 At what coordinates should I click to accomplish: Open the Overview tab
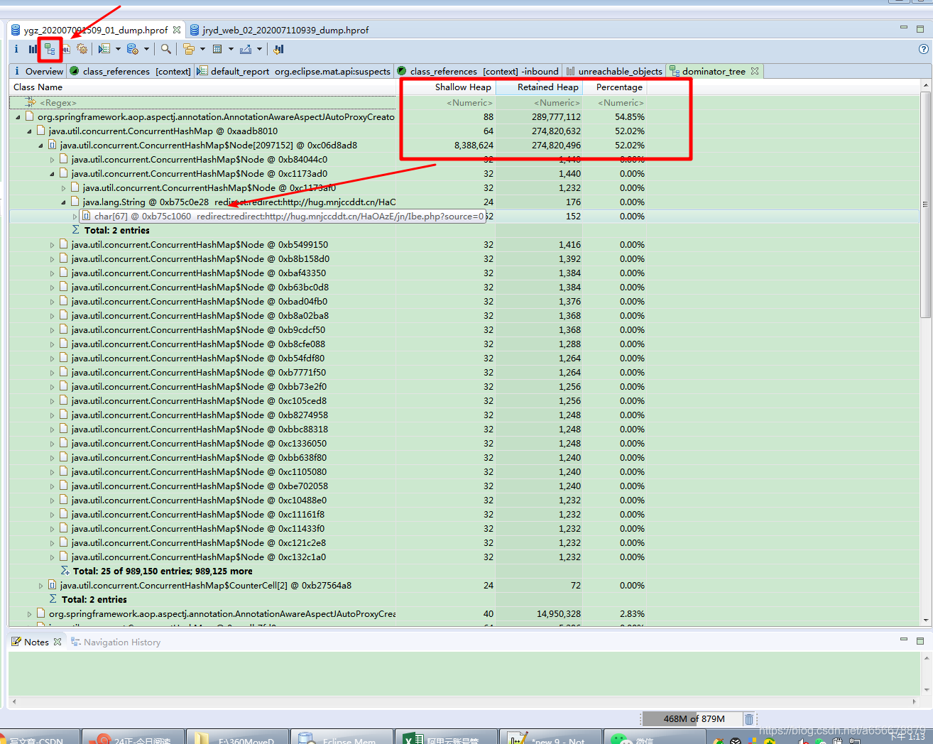pyautogui.click(x=39, y=71)
